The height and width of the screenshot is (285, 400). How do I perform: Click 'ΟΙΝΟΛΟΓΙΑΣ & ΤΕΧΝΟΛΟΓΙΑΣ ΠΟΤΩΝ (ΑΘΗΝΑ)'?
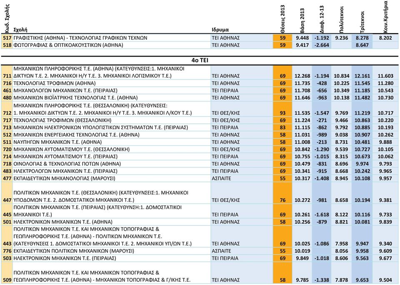click(67, 164)
